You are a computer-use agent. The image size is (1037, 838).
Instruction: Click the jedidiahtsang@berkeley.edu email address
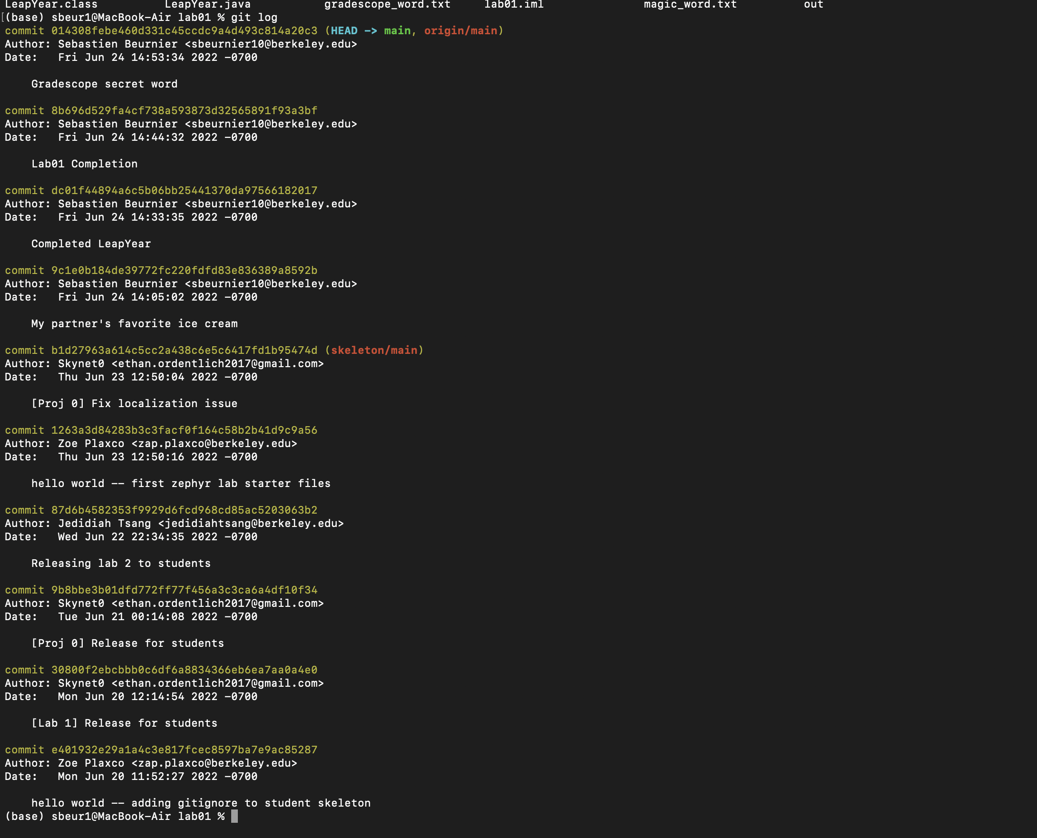[251, 523]
